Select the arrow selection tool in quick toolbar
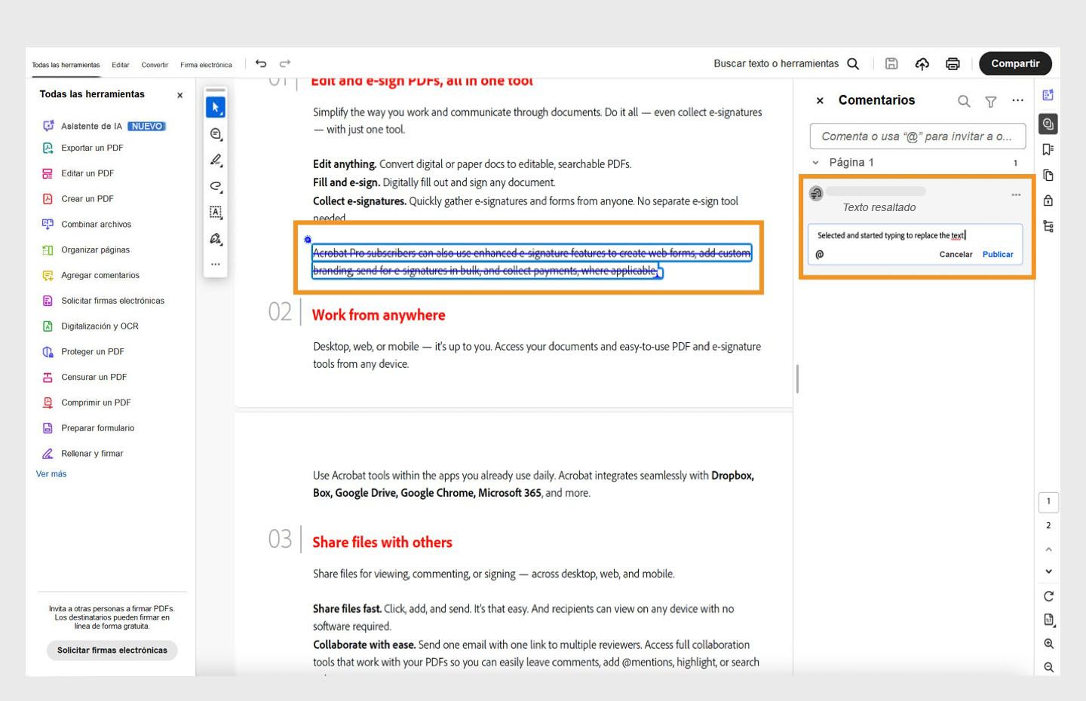This screenshot has height=701, width=1086. pos(216,108)
